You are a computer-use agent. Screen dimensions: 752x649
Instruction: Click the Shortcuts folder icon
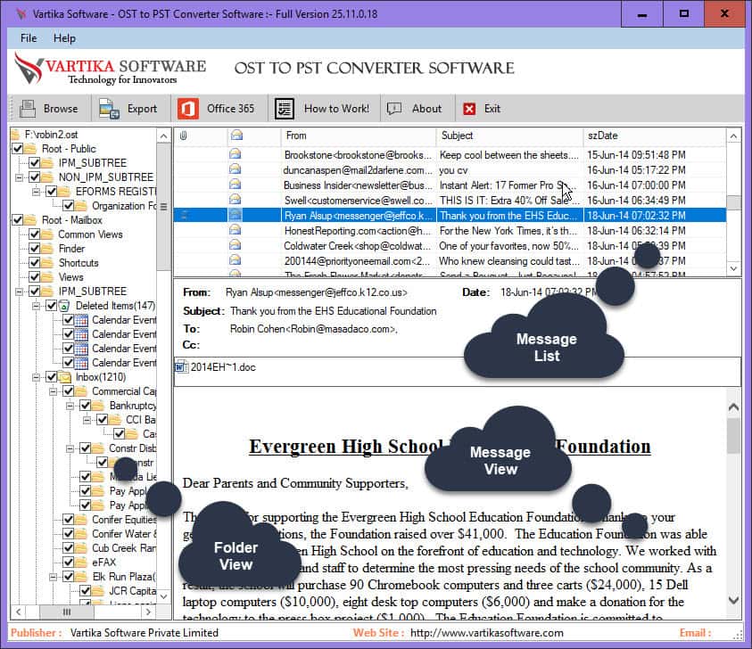click(x=47, y=263)
